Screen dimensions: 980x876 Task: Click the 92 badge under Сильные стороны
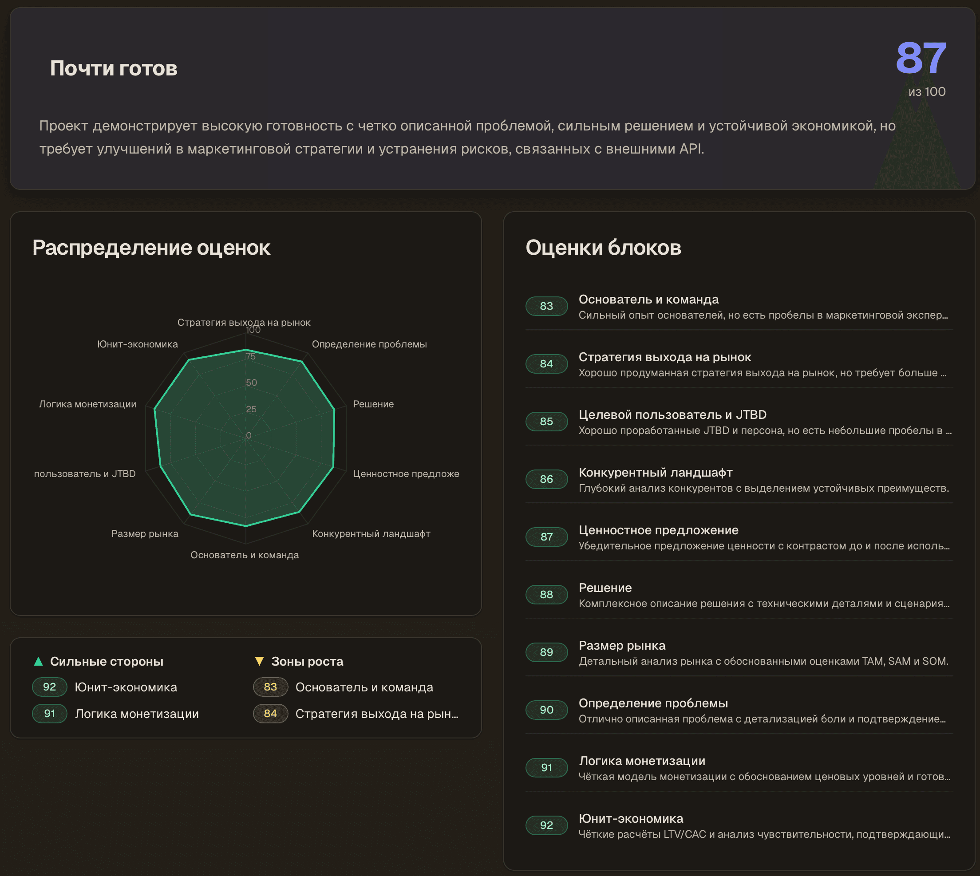50,687
